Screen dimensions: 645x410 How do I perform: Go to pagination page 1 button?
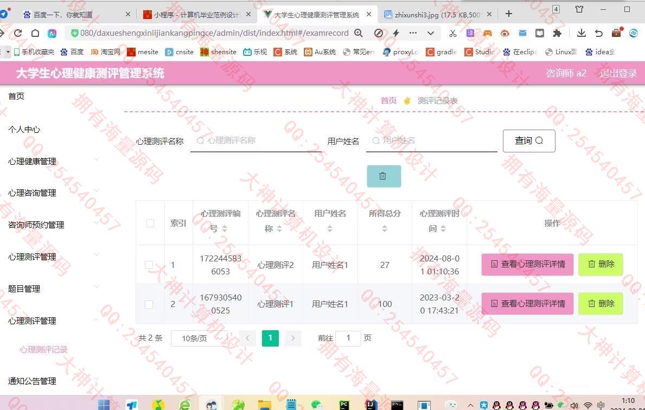270,338
